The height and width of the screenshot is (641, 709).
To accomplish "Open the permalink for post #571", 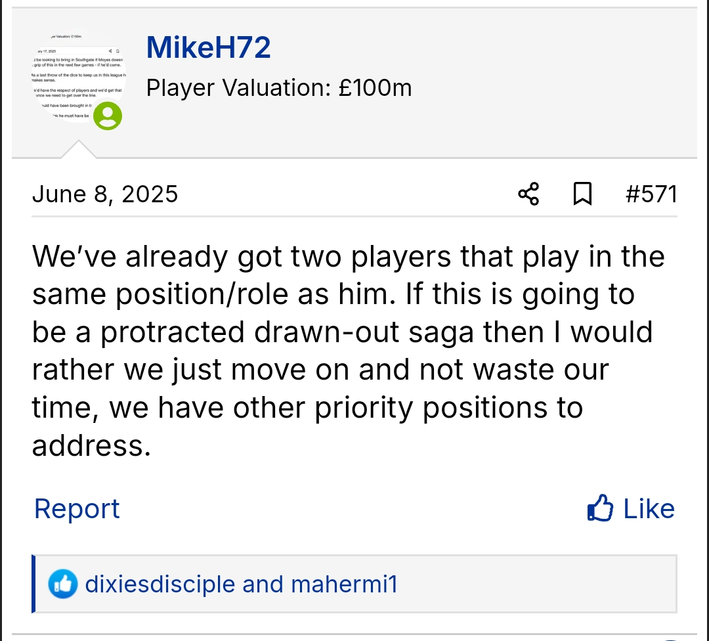I will click(x=651, y=194).
